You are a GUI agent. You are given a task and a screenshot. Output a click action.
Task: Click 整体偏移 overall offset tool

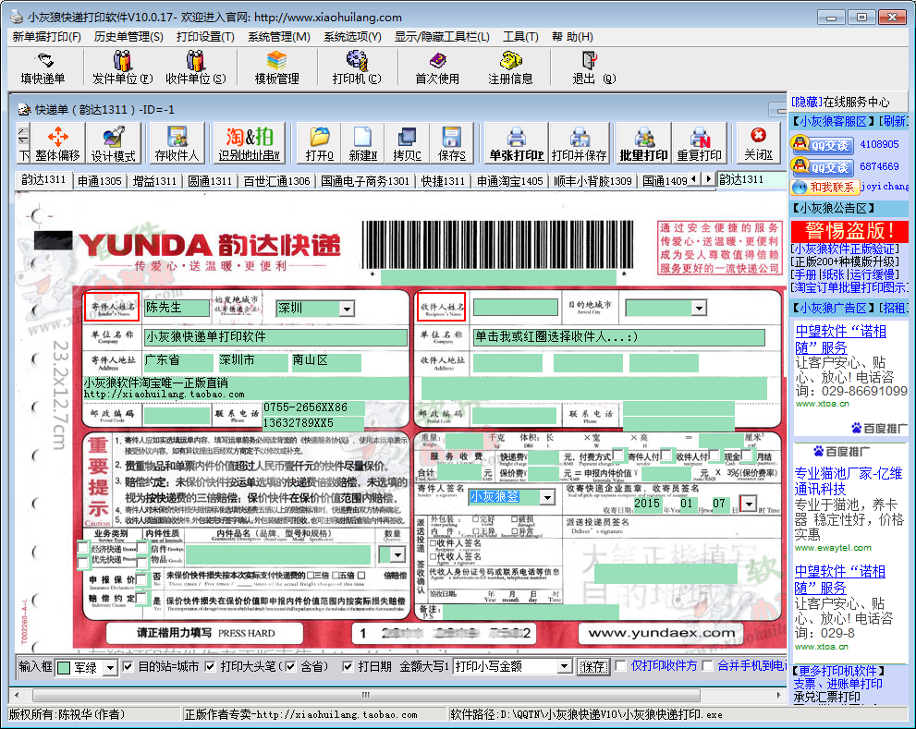pos(57,143)
